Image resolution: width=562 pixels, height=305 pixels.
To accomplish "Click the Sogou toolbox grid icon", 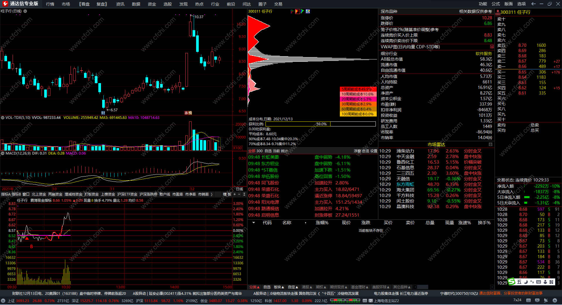I will pyautogui.click(x=551, y=282).
